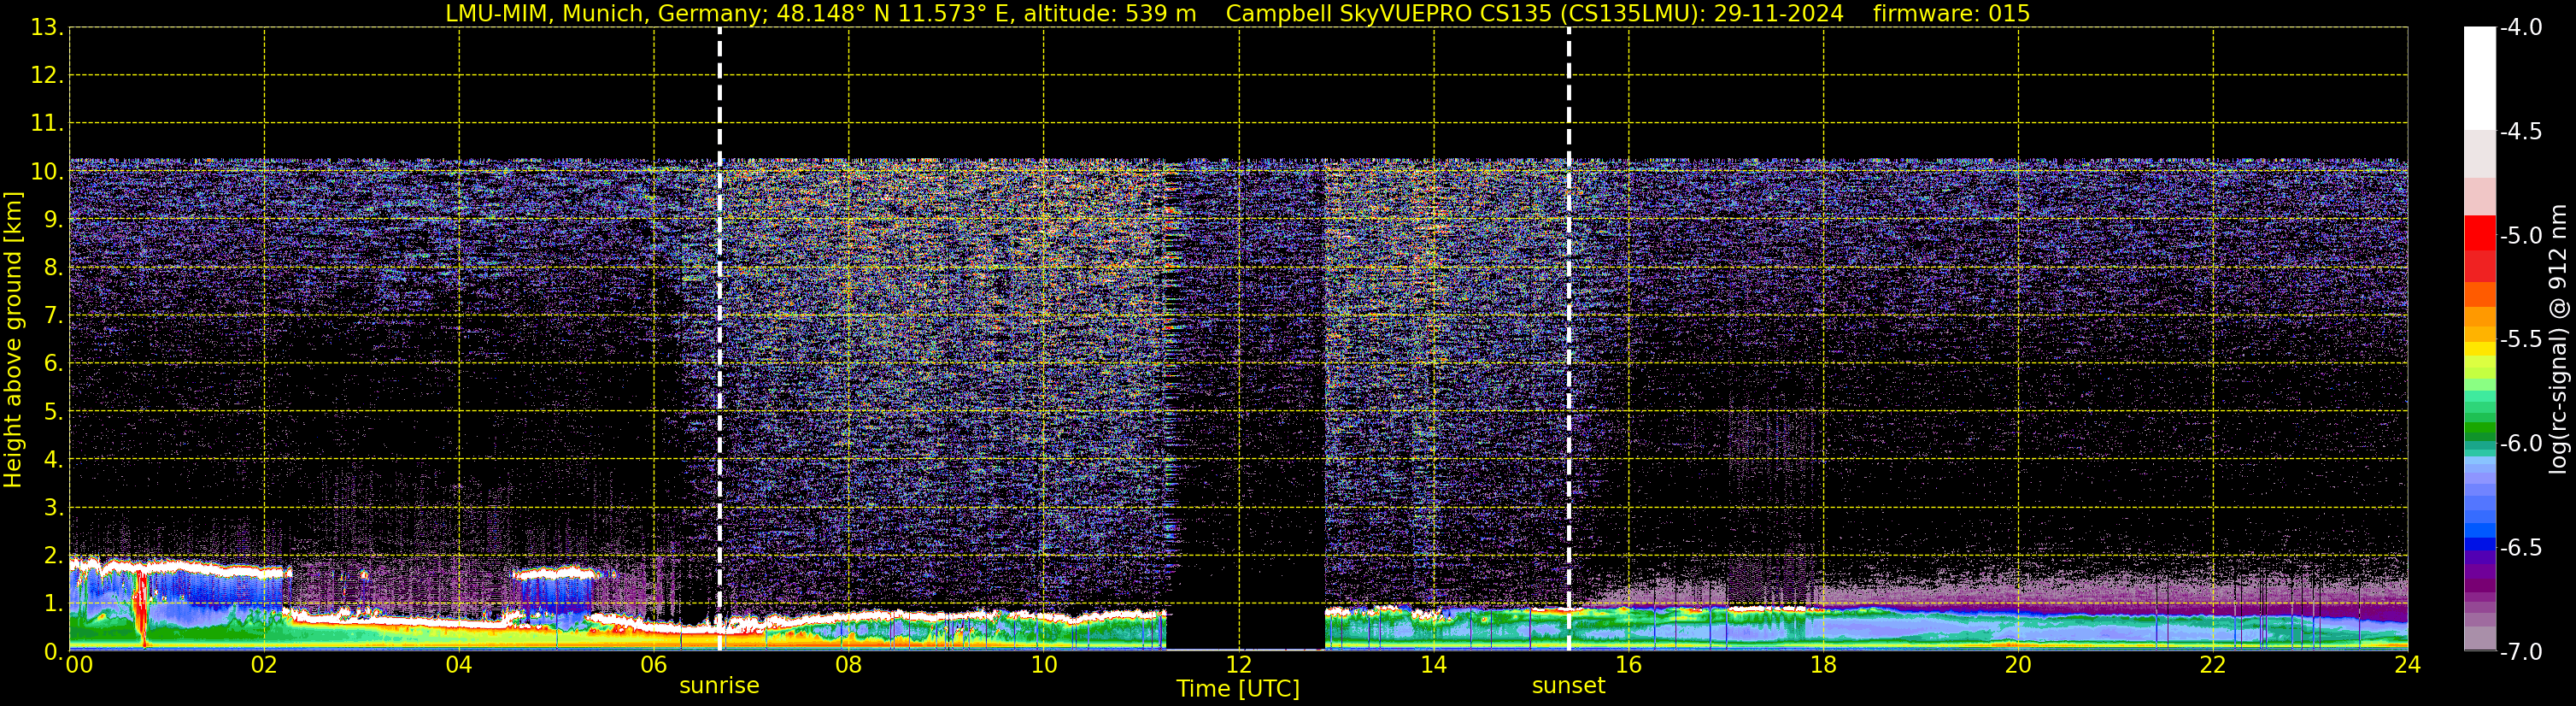Viewport: 2576px width, 706px height.
Task: Click the '02' time tick label
Action: 264,665
